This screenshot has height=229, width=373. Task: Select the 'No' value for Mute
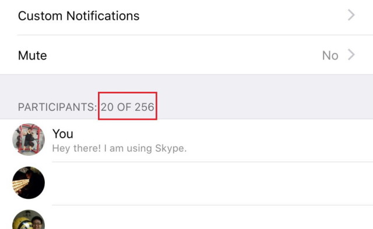330,56
